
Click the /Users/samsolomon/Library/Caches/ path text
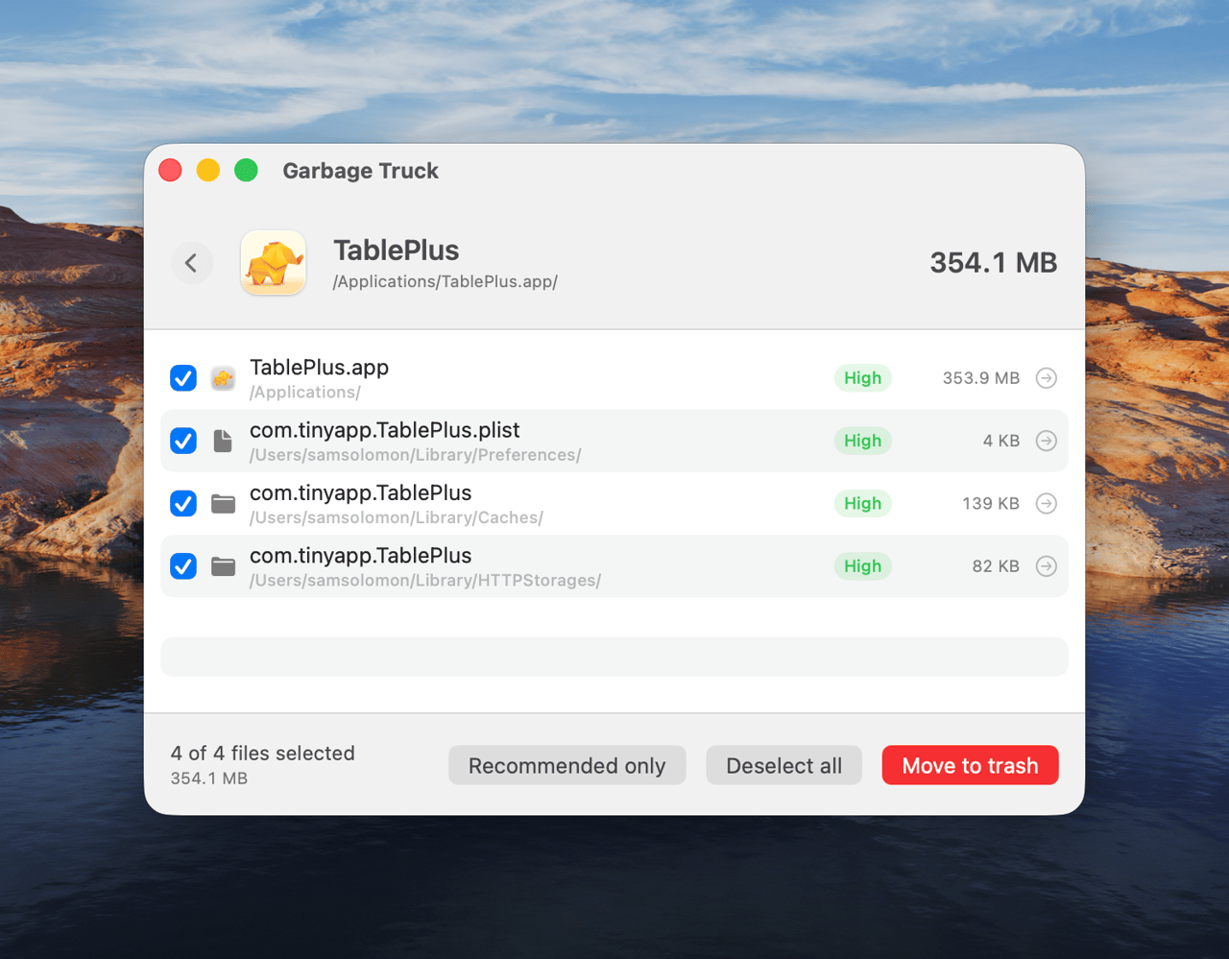tap(397, 517)
